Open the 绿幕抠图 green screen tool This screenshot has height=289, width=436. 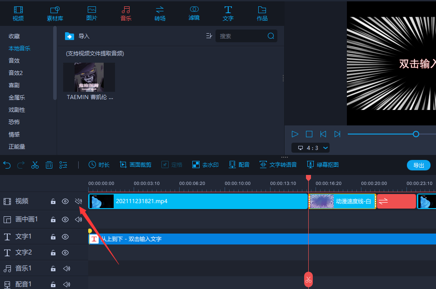click(323, 165)
